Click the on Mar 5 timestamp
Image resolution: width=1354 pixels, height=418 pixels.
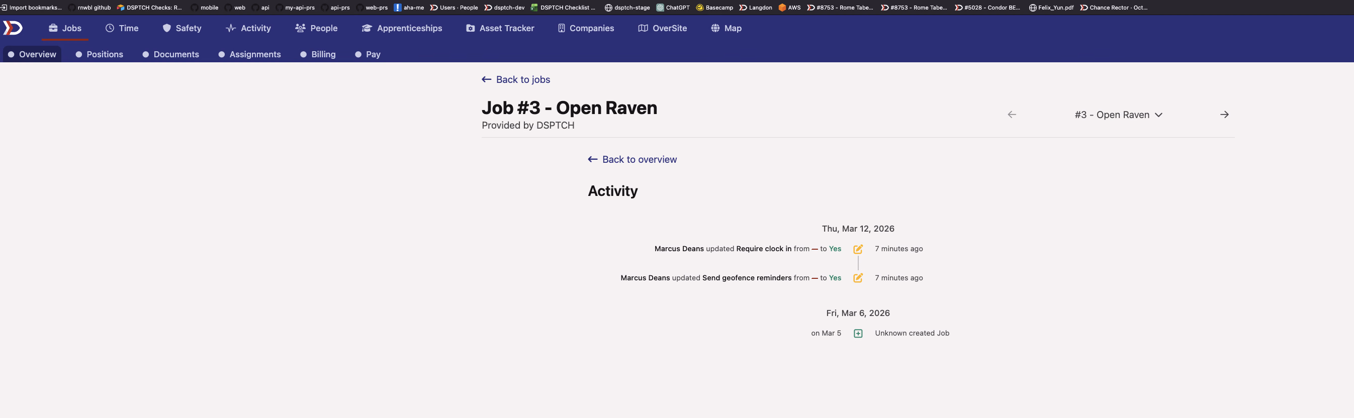click(826, 333)
